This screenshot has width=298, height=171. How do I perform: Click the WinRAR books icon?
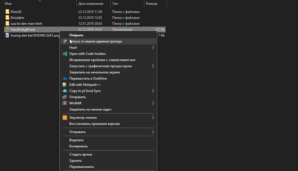click(65, 103)
